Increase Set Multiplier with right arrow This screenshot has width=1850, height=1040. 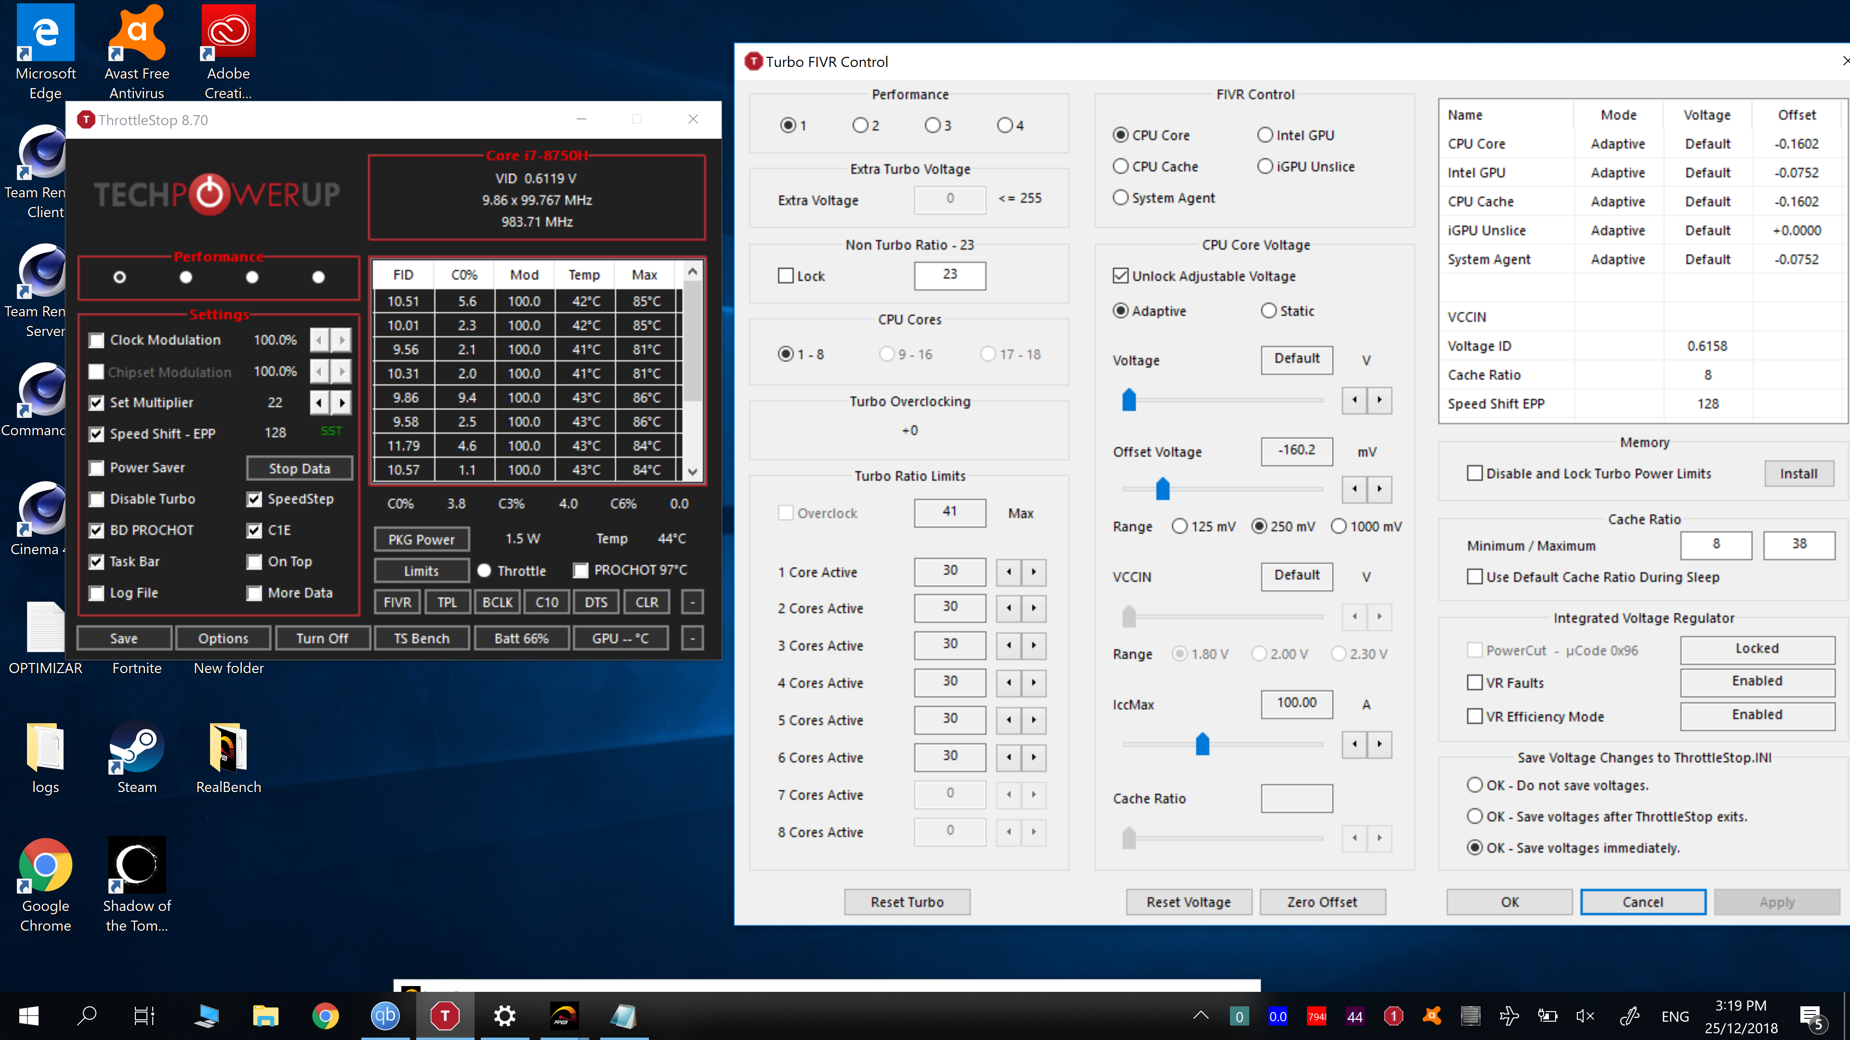342,403
